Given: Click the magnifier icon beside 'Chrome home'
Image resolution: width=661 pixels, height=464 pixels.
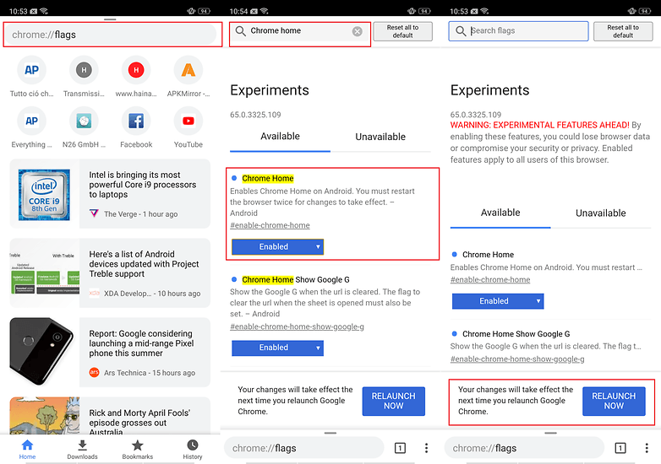Looking at the screenshot, I should 240,31.
